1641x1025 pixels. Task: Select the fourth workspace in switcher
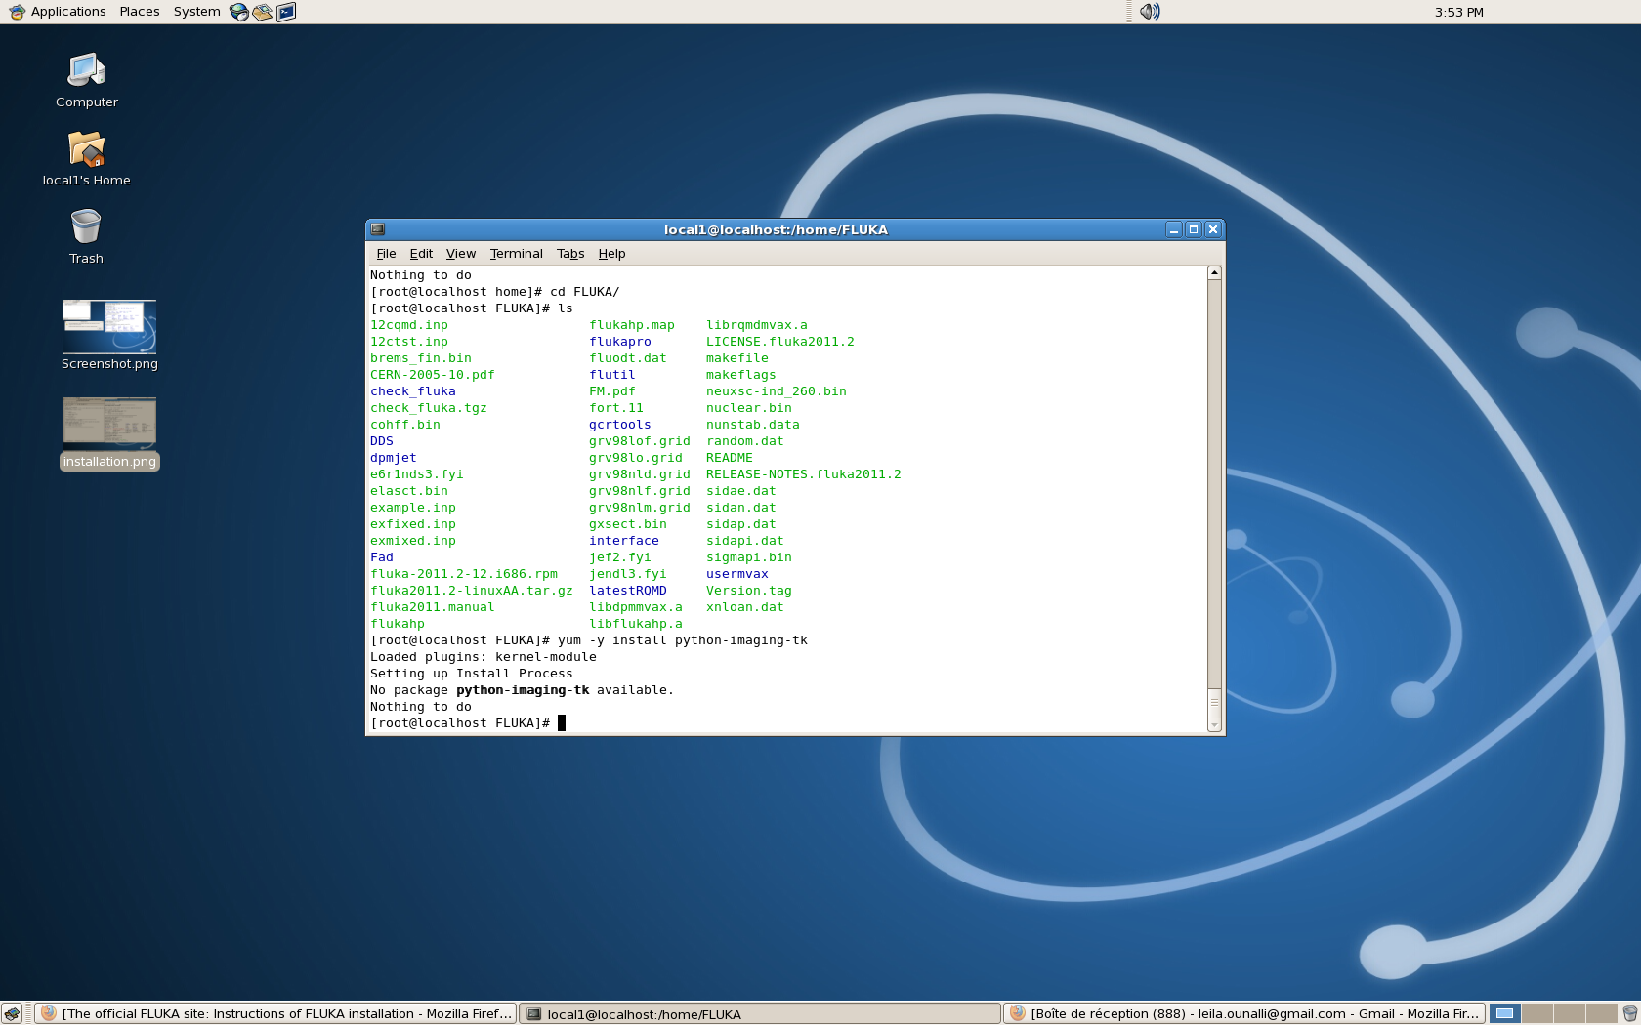(1601, 1013)
